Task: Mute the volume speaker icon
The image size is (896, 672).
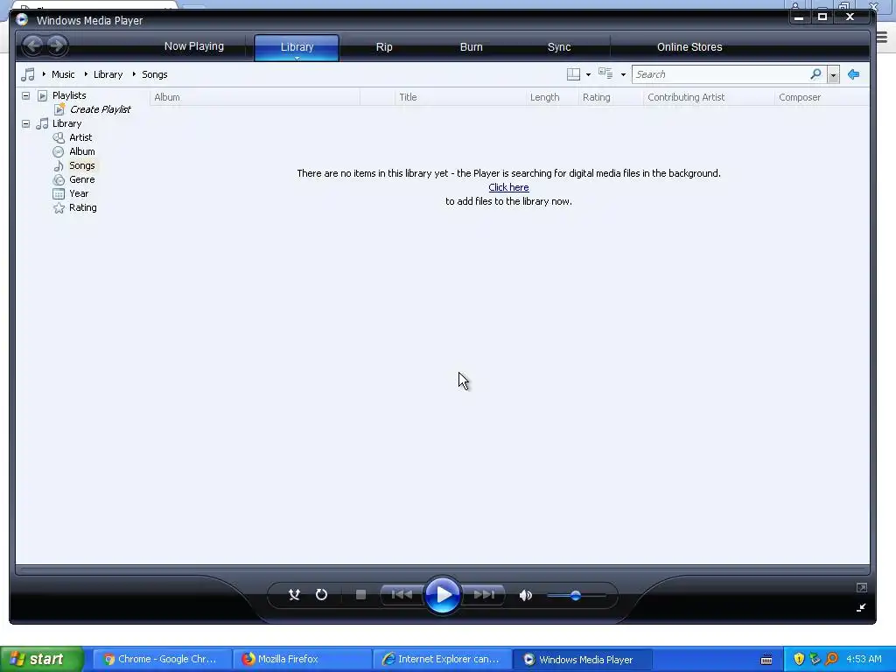Action: click(526, 595)
